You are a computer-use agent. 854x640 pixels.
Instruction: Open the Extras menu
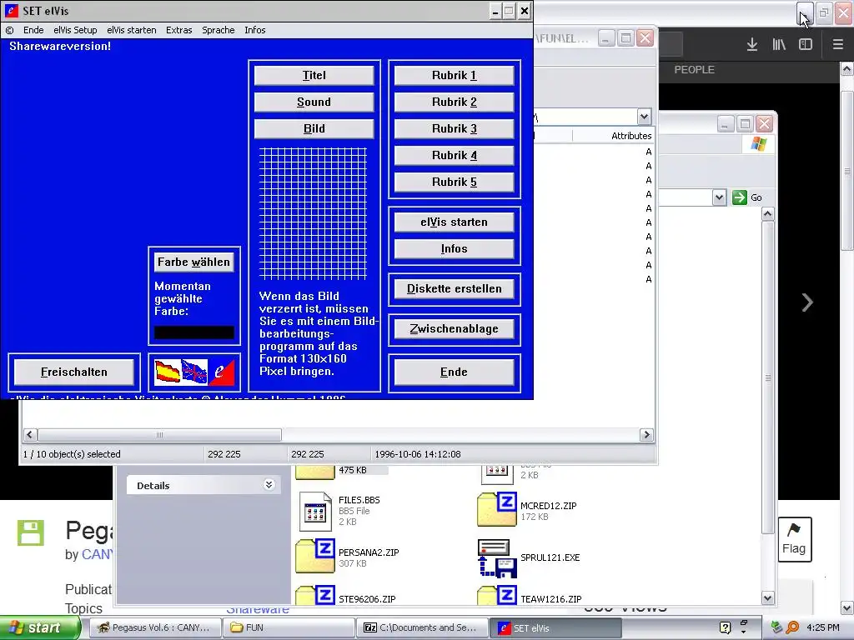coord(178,30)
